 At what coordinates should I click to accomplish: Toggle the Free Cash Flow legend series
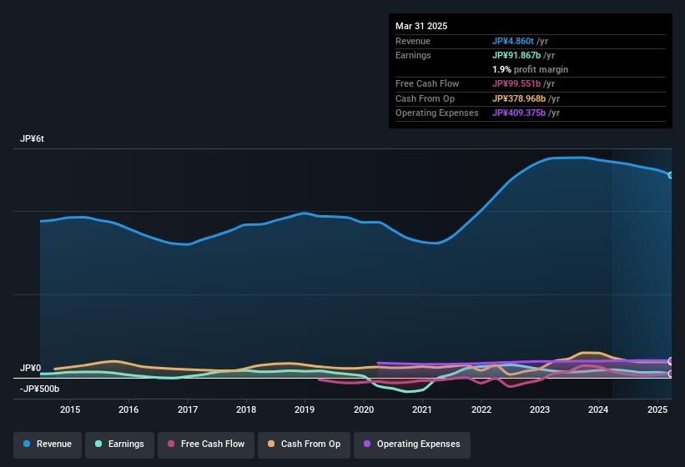pyautogui.click(x=206, y=444)
